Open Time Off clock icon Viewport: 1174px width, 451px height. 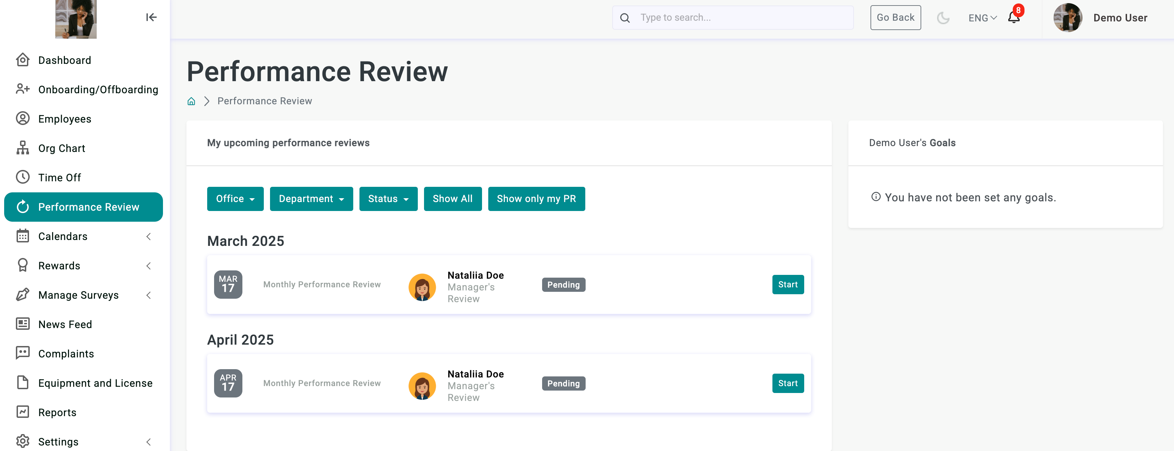pyautogui.click(x=23, y=177)
